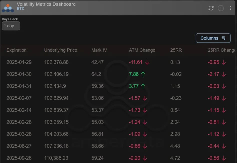Open the Days Back '1 day' dropdown

click(x=11, y=26)
